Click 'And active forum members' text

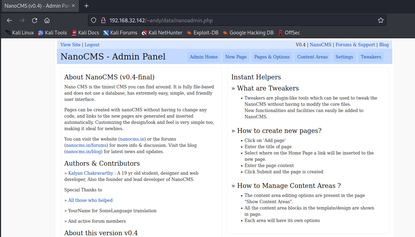97,221
